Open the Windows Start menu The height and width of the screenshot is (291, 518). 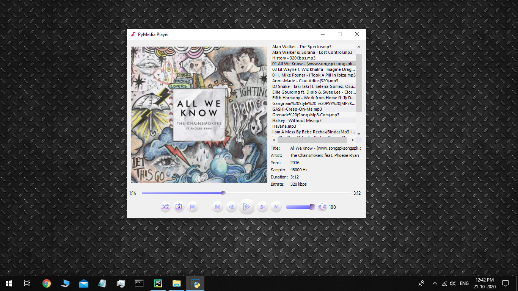tap(9, 283)
